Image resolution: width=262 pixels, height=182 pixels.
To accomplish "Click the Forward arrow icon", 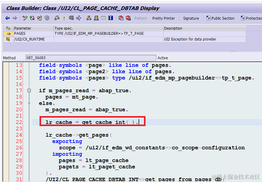I will pyautogui.click(x=15, y=18).
